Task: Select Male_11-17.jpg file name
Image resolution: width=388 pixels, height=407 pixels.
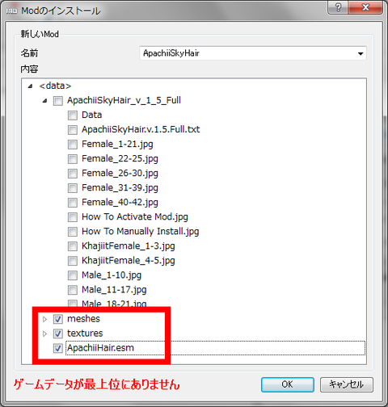Action: point(114,290)
